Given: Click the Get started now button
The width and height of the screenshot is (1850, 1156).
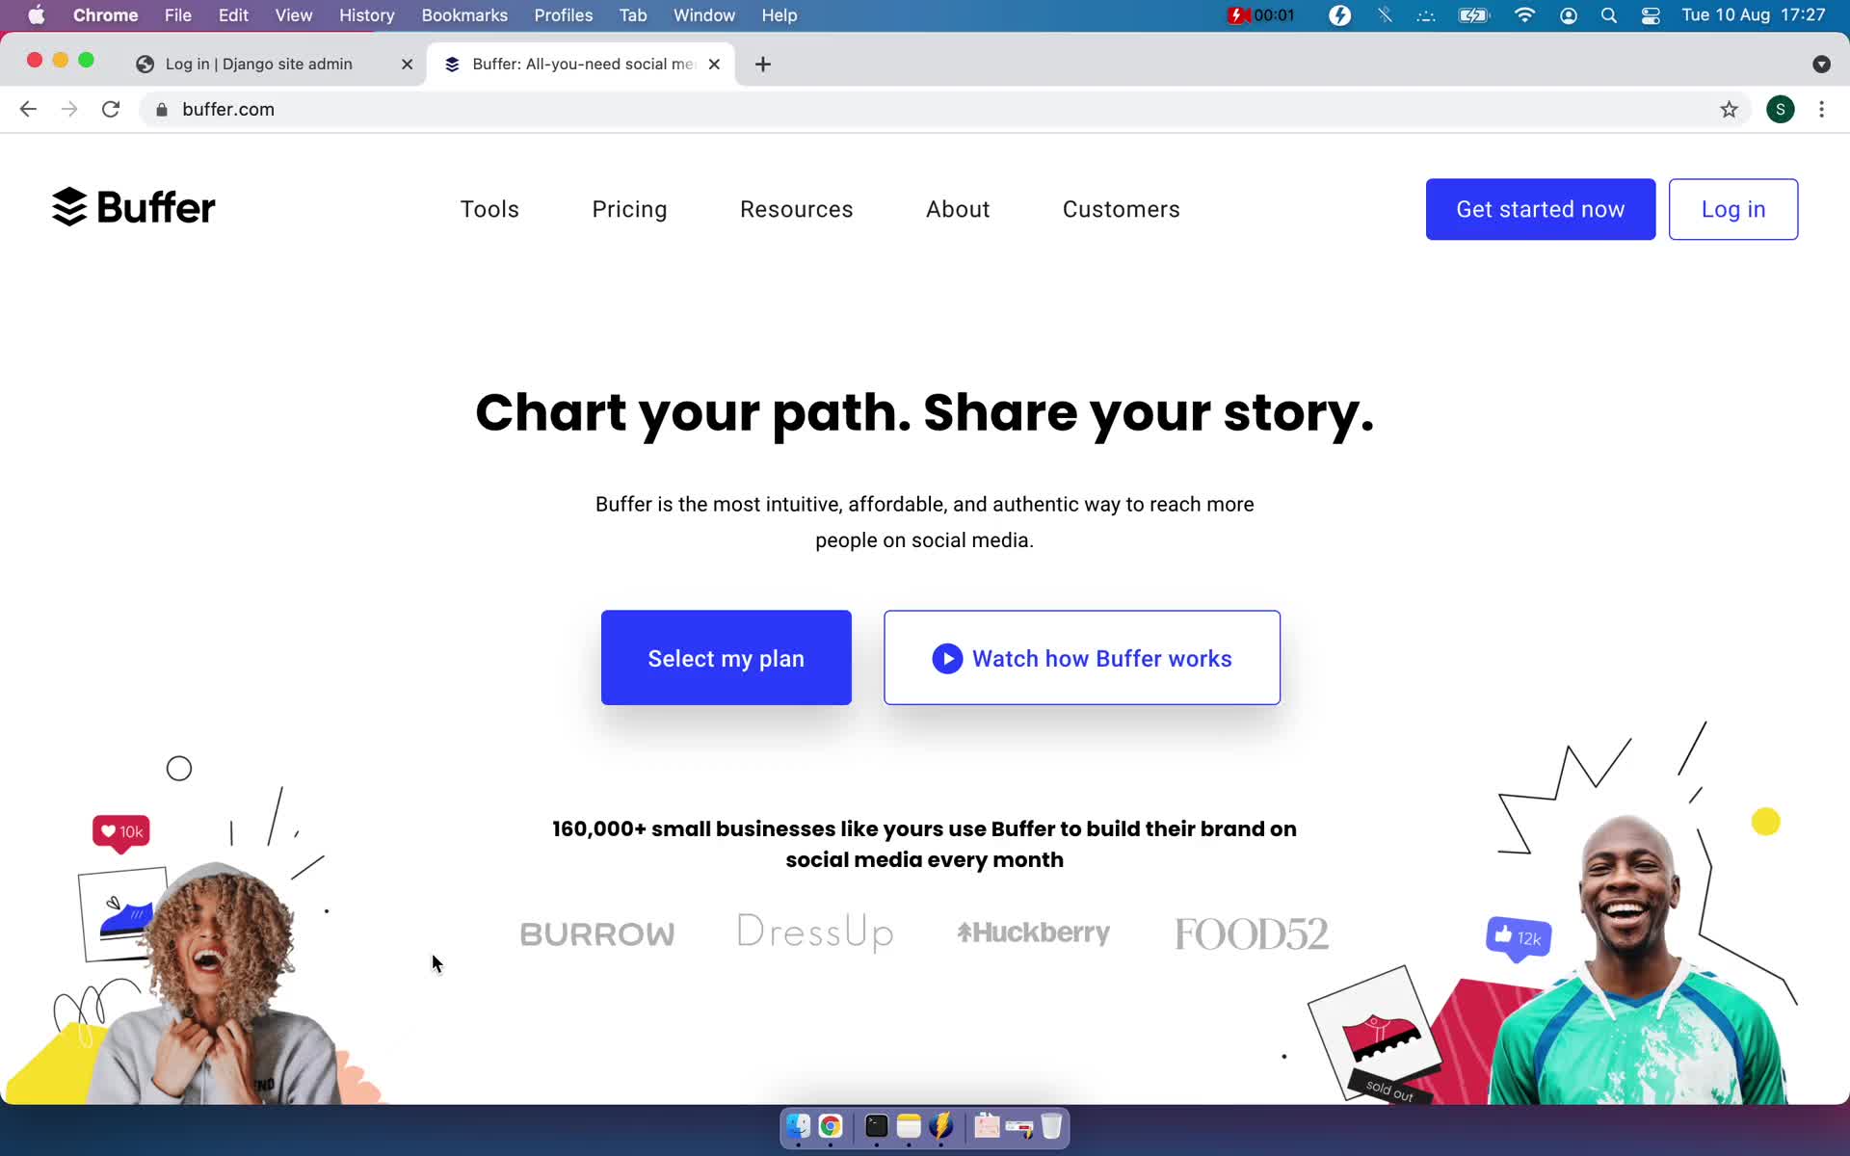Looking at the screenshot, I should [1541, 209].
